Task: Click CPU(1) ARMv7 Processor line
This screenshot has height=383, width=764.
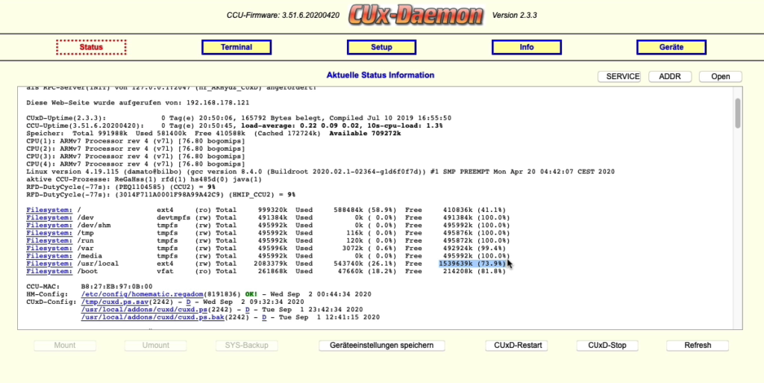Action: click(x=136, y=141)
